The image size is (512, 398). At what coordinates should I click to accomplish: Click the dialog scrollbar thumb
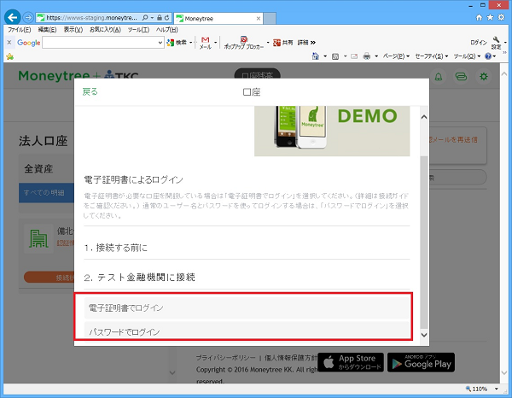click(424, 243)
